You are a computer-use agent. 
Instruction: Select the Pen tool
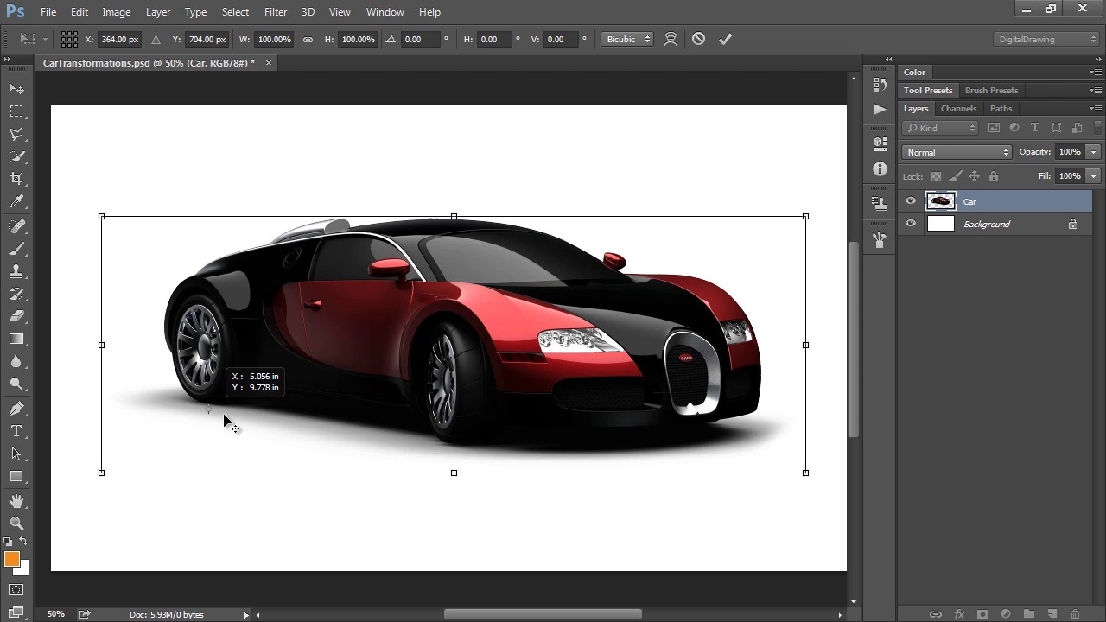pyautogui.click(x=16, y=409)
